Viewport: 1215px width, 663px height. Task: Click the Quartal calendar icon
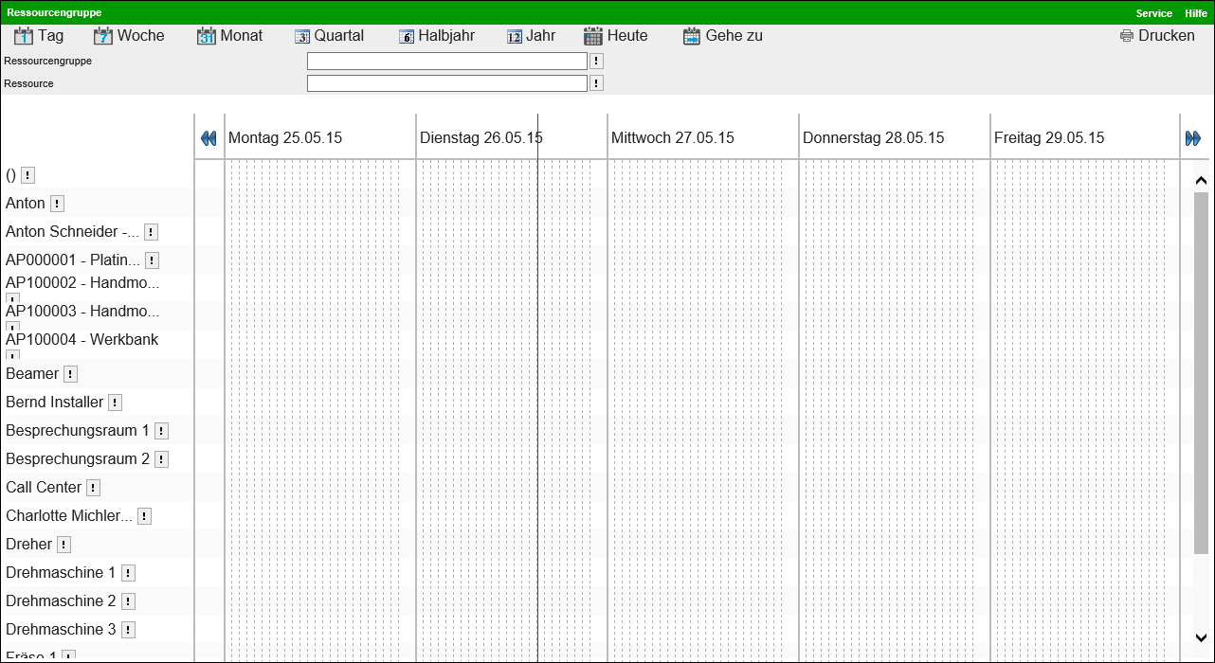[x=302, y=37]
